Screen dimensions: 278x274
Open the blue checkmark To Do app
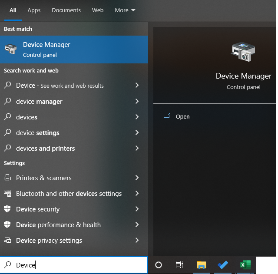coord(224,265)
